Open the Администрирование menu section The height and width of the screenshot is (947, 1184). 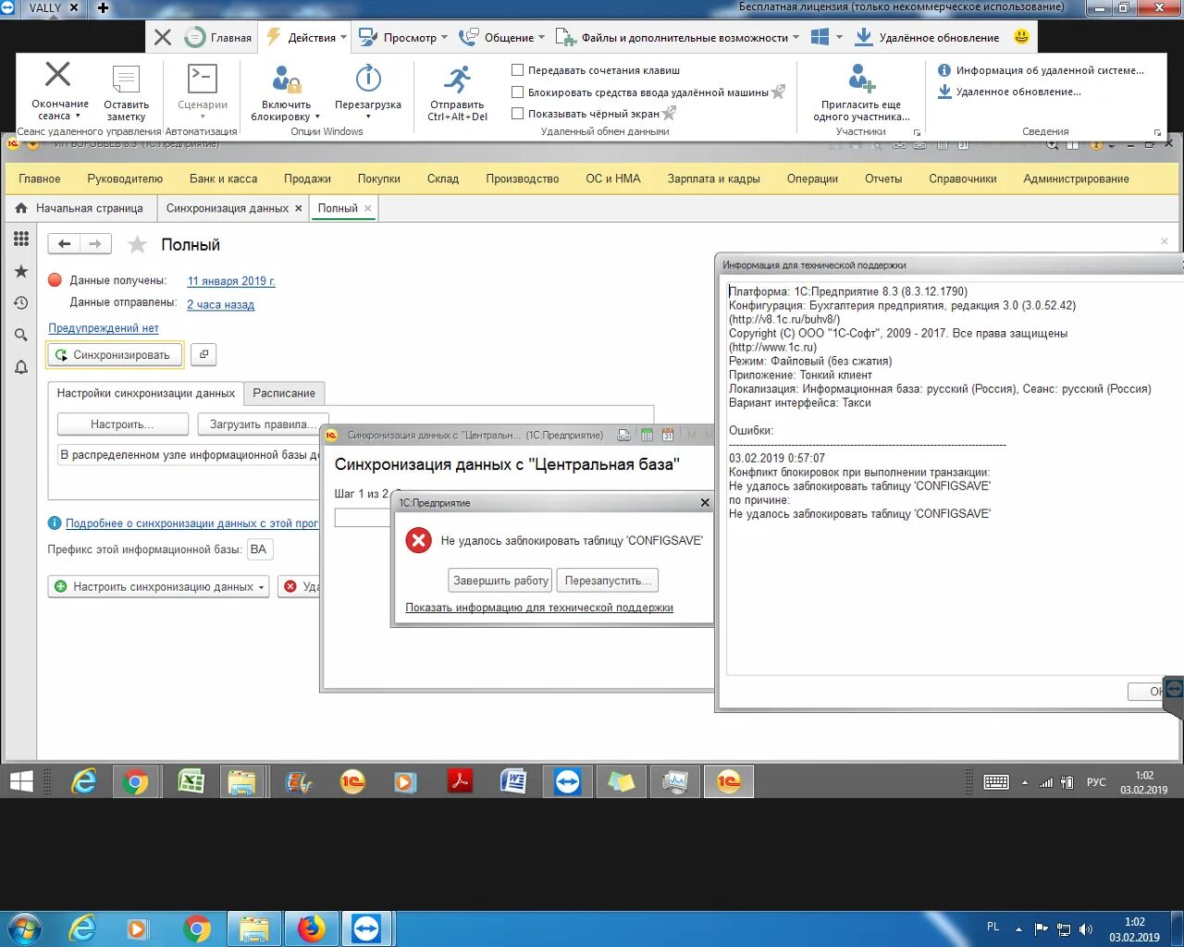point(1076,178)
